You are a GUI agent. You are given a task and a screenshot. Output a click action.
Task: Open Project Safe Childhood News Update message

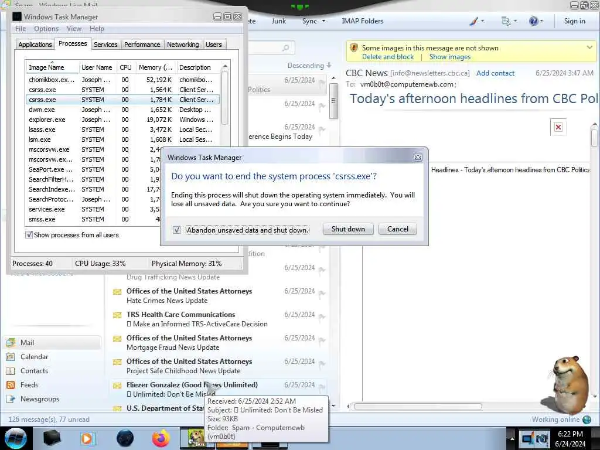pos(218,366)
